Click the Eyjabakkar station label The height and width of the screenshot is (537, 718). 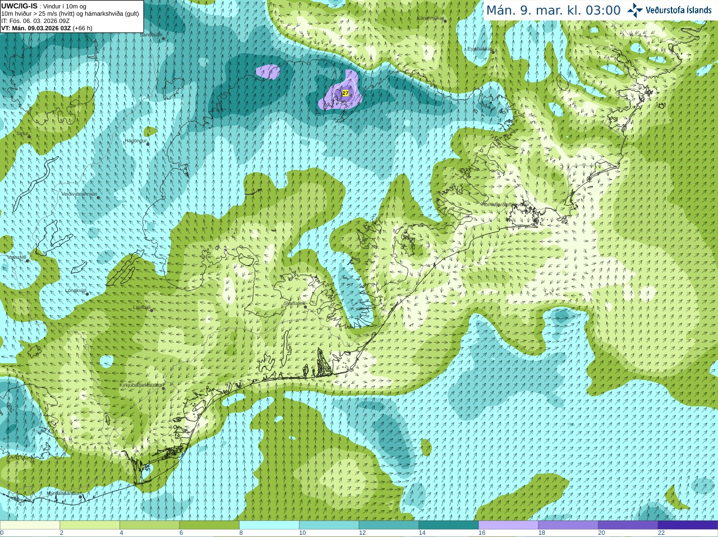pos(480,49)
